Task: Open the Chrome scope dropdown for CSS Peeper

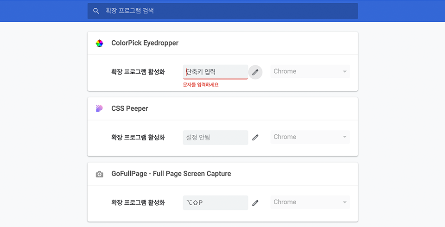Action: tap(310, 137)
